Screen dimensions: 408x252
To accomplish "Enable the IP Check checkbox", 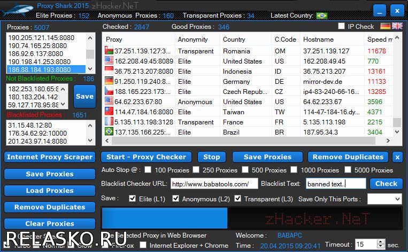I will point(341,26).
